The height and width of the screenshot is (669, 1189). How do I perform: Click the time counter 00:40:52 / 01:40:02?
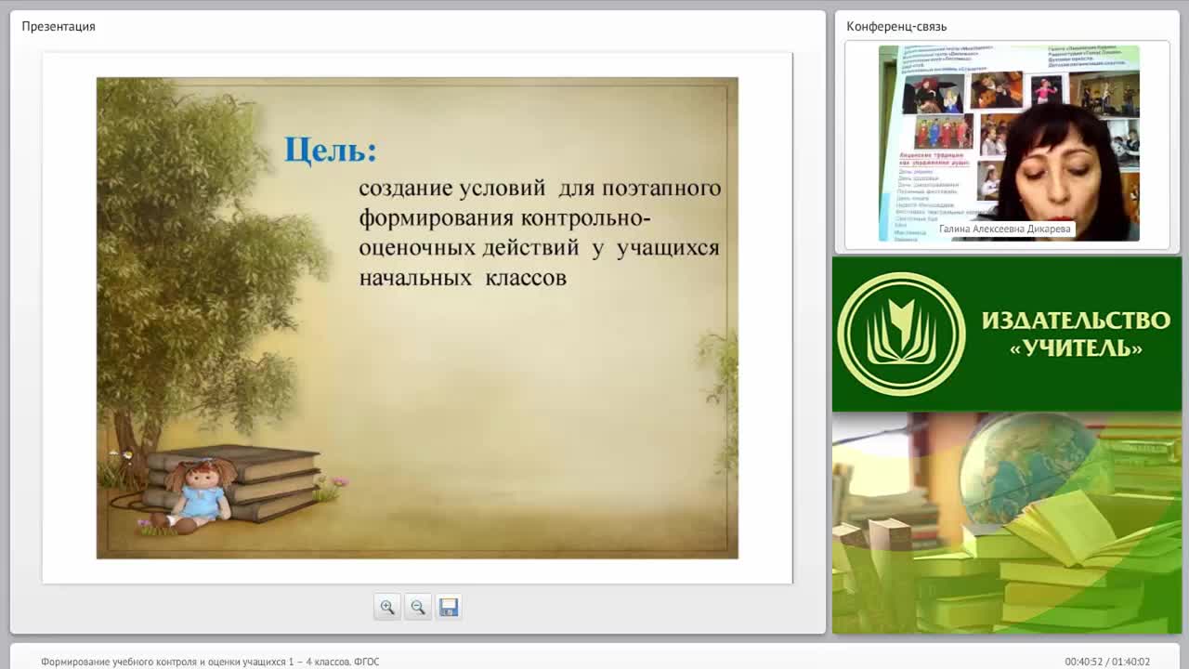(1107, 662)
